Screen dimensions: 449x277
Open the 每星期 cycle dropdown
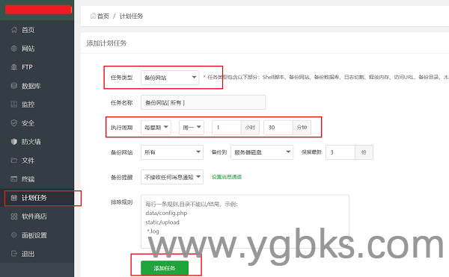[156, 128]
